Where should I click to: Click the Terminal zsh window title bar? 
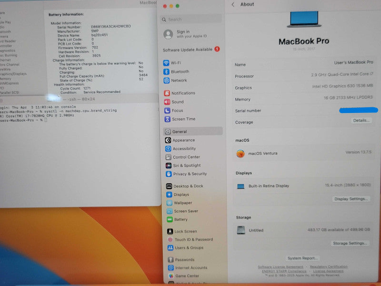click(x=79, y=99)
